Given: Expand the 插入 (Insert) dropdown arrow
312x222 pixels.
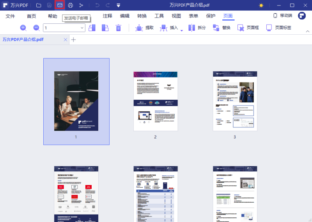Looking at the screenshot, I should pos(181,30).
